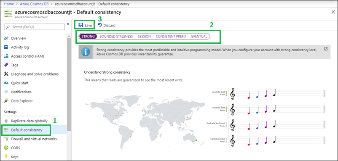
Task: Click the sidebar vertical scrollbar
Action: coord(69,85)
